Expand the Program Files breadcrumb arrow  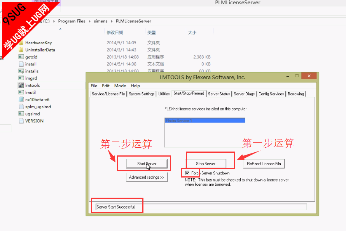(x=89, y=21)
